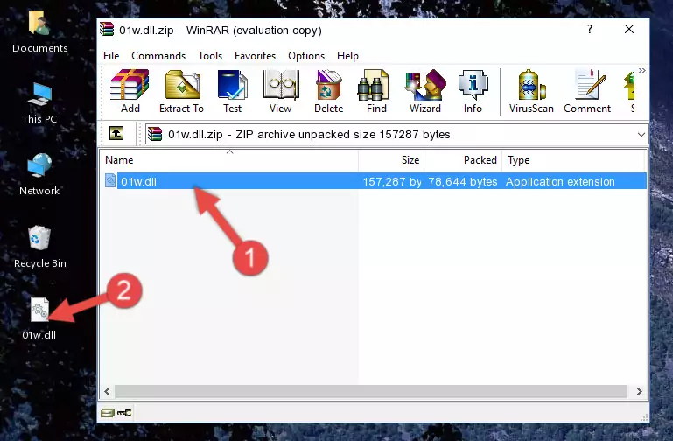Viewport: 673px width, 441px height.
Task: Click the status bar password key icon
Action: [124, 413]
